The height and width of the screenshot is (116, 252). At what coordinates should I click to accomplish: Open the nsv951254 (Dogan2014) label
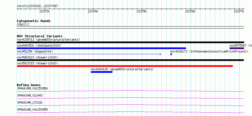pyautogui.click(x=35, y=51)
